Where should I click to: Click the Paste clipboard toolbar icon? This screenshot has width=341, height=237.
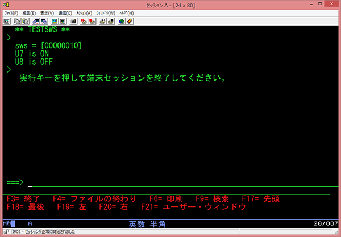click(27, 22)
